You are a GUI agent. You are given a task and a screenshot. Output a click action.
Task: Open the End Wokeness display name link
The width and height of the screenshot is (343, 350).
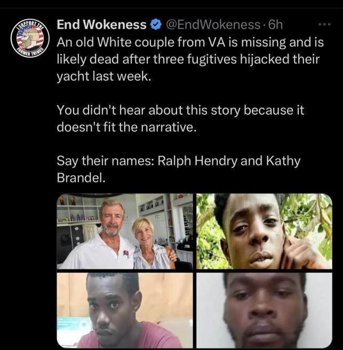click(101, 25)
